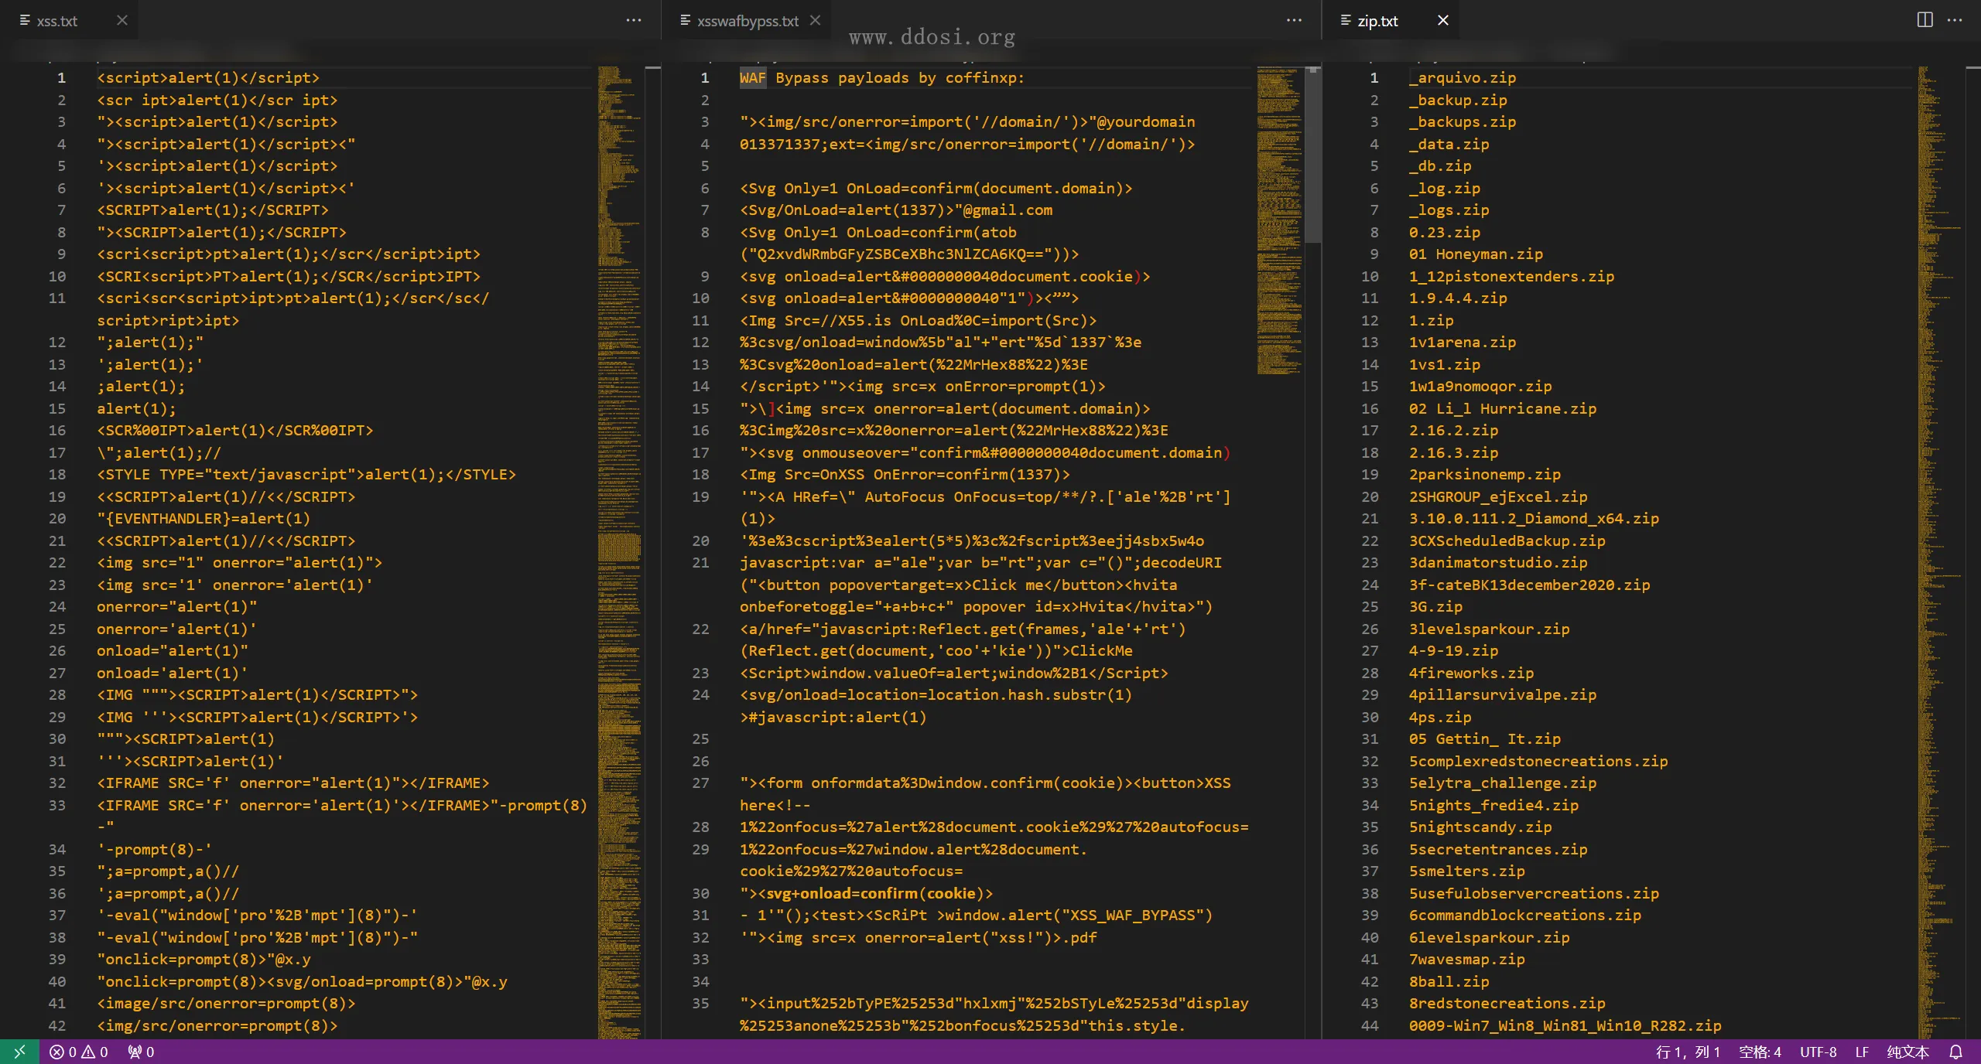Open more actions for zip.txt editor group
The image size is (1981, 1064).
[x=1955, y=20]
